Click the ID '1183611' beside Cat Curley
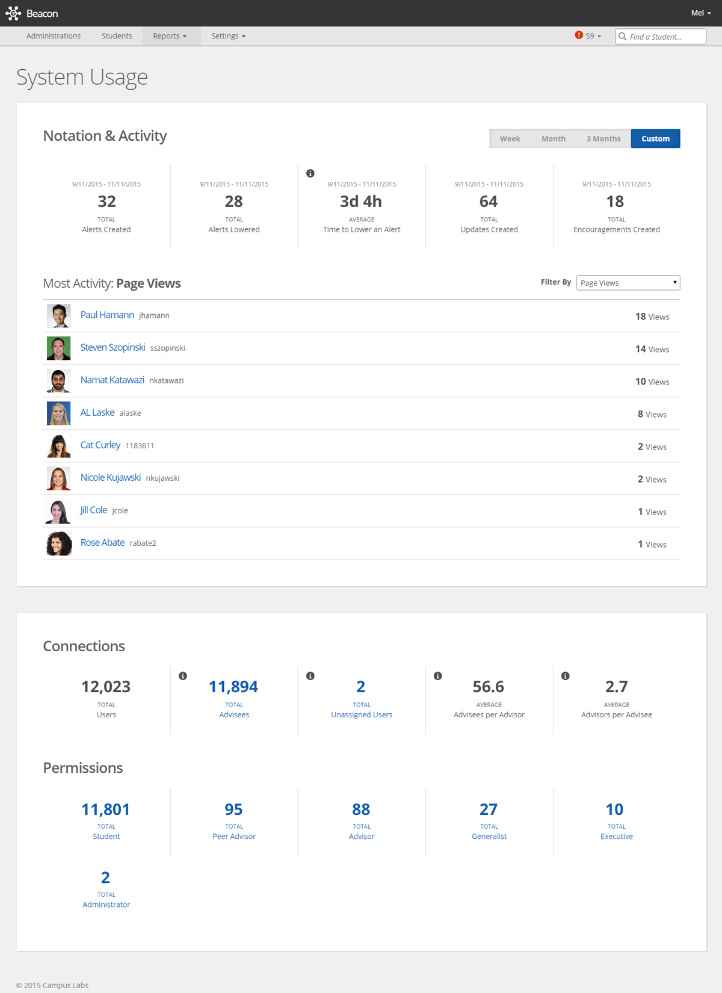The height and width of the screenshot is (993, 722). 140,445
